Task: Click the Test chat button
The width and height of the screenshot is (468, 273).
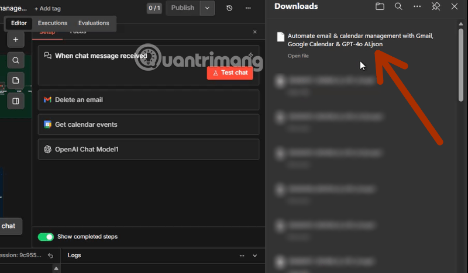Action: 230,73
